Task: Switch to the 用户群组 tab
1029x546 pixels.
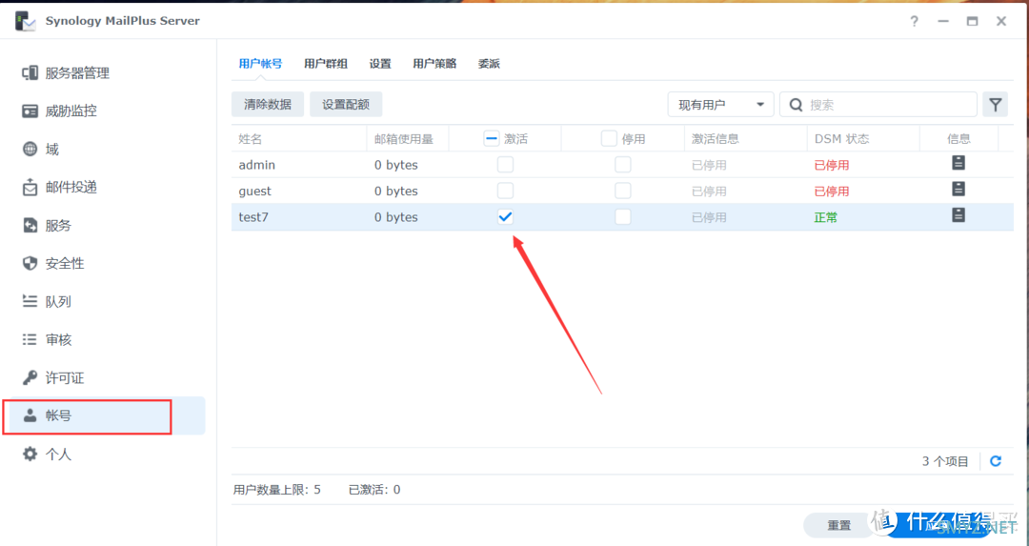Action: 326,64
